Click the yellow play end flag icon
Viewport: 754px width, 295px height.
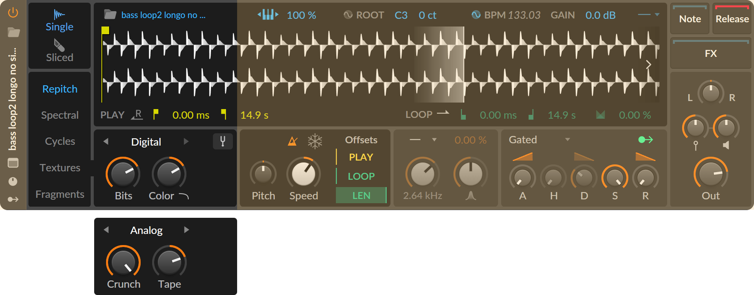[224, 114]
